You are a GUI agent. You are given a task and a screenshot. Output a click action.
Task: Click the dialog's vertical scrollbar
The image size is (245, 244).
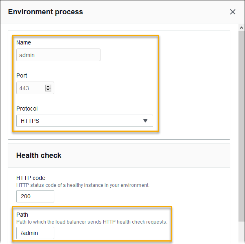tap(241, 122)
